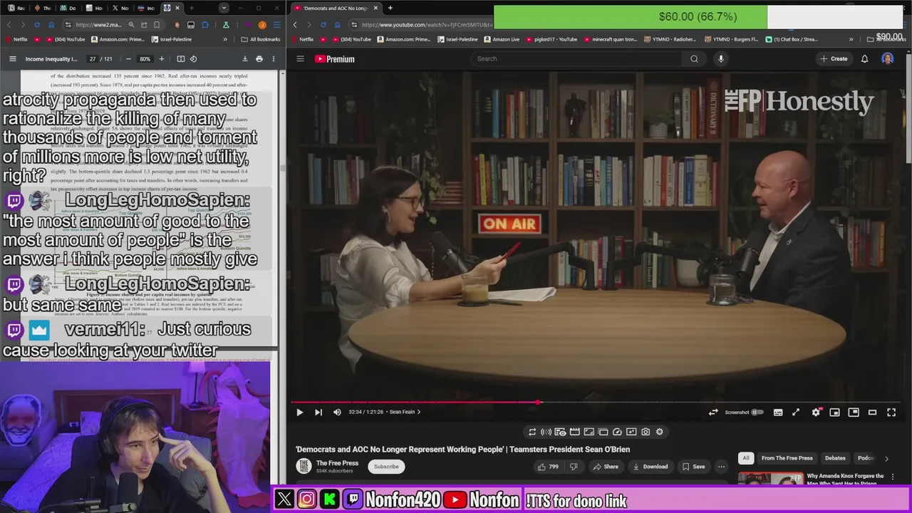Print the PDF document

[259, 59]
